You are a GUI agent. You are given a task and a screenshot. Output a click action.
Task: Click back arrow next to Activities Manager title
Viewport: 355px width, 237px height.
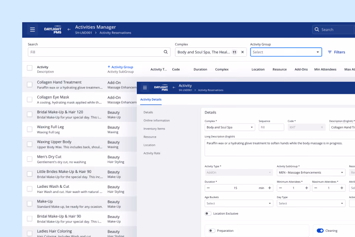pos(69,30)
